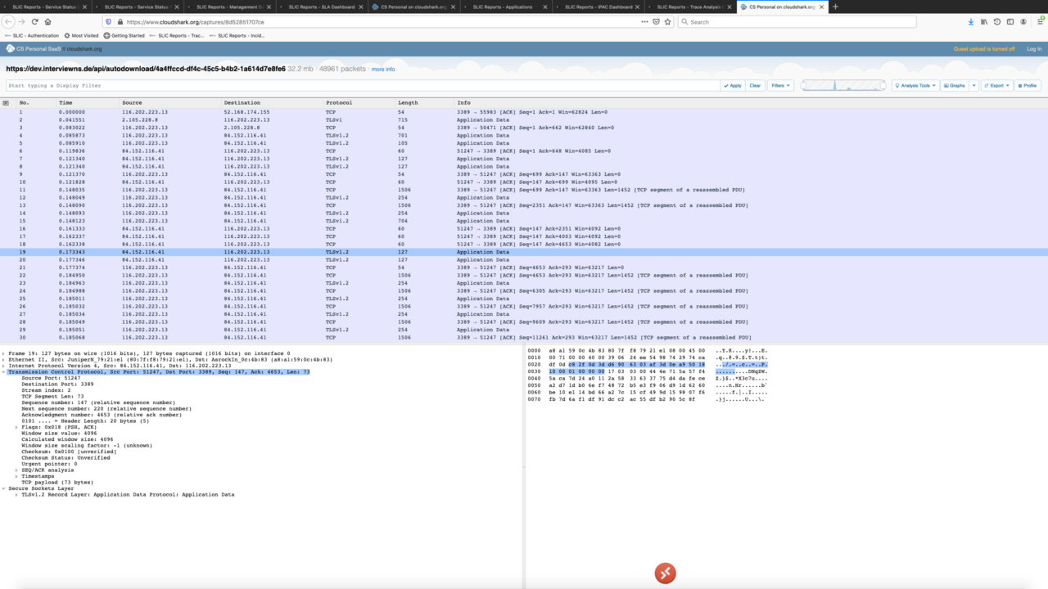Bookmark this page with the star icon
1048x589 pixels.
[x=666, y=21]
